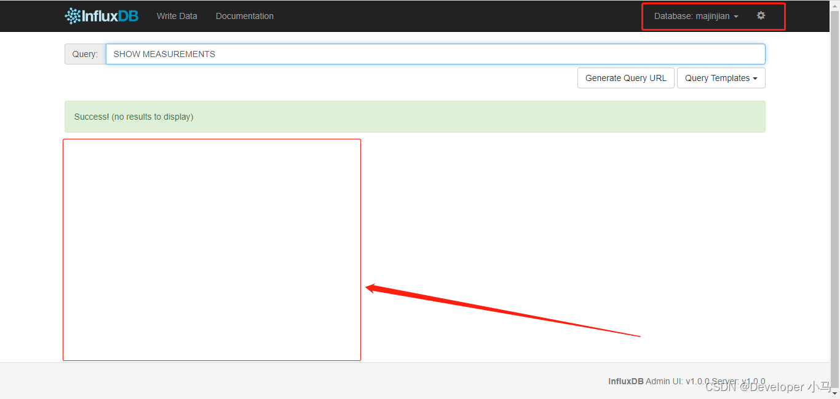Open the settings gear icon
840x399 pixels.
[761, 15]
